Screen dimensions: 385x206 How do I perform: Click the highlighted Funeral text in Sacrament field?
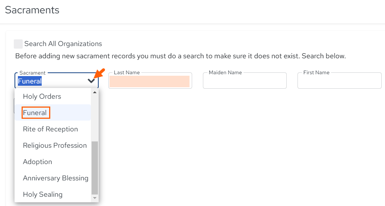30,81
